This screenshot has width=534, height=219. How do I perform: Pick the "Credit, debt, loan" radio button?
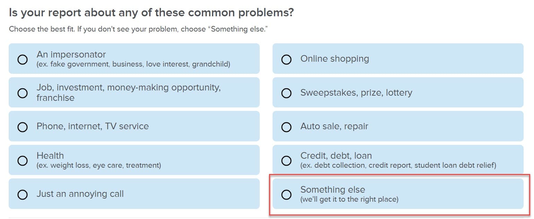(286, 160)
